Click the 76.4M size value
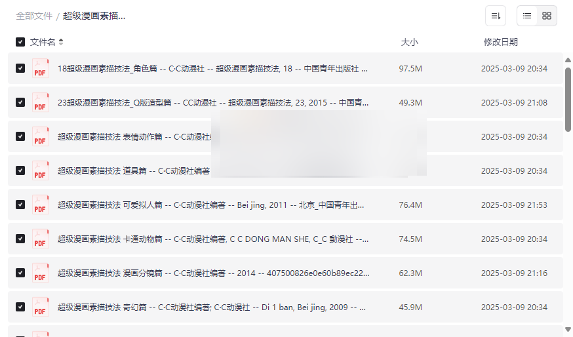573x337 pixels. [410, 205]
